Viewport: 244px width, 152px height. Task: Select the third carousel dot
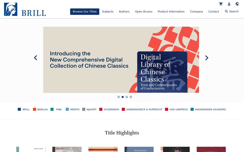(127, 97)
